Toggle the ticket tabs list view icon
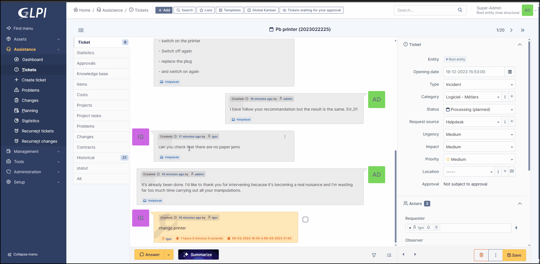 [x=81, y=30]
